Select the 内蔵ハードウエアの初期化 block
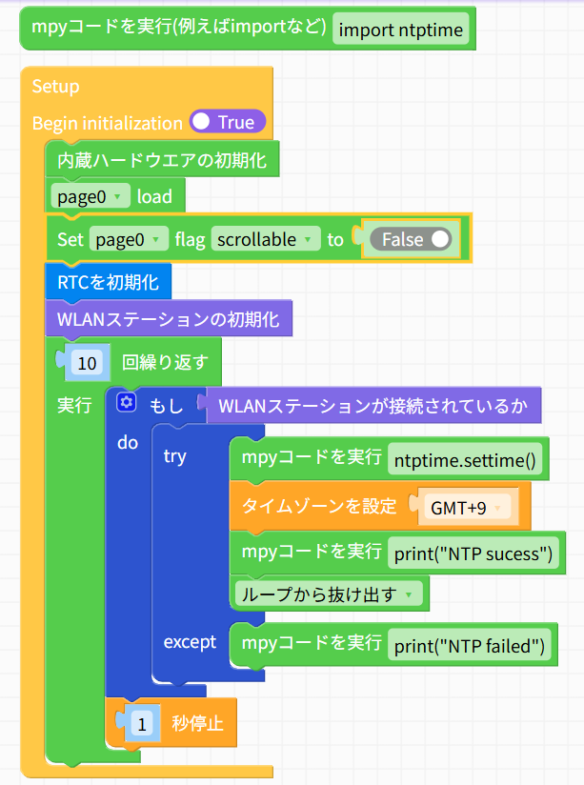Screen dimensions: 584x785 pyautogui.click(x=162, y=159)
